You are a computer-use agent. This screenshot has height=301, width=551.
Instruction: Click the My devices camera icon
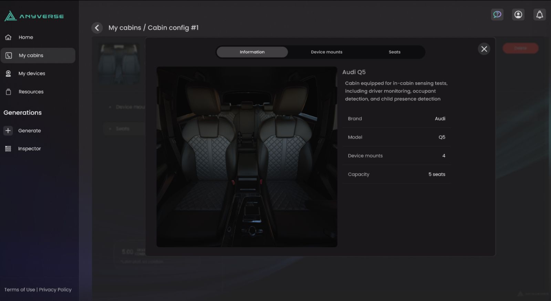tap(8, 73)
